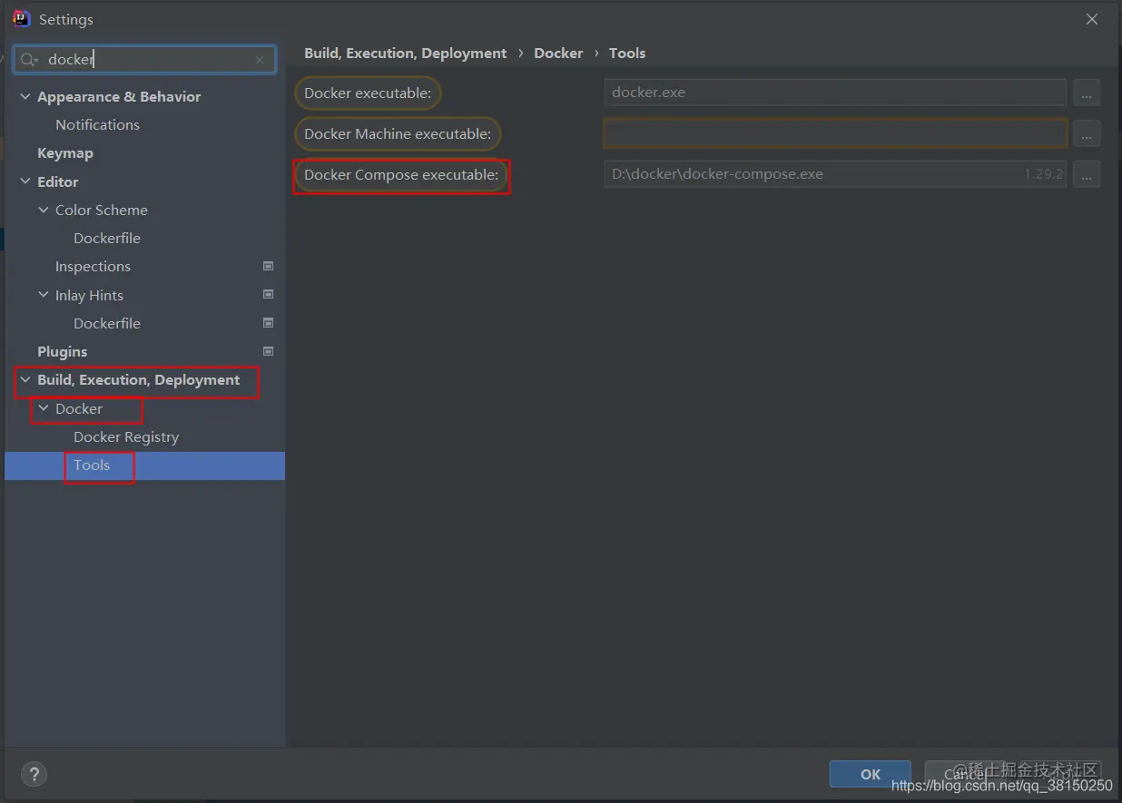1122x803 pixels.
Task: Select Dockerfile under Color Scheme
Action: tap(107, 238)
